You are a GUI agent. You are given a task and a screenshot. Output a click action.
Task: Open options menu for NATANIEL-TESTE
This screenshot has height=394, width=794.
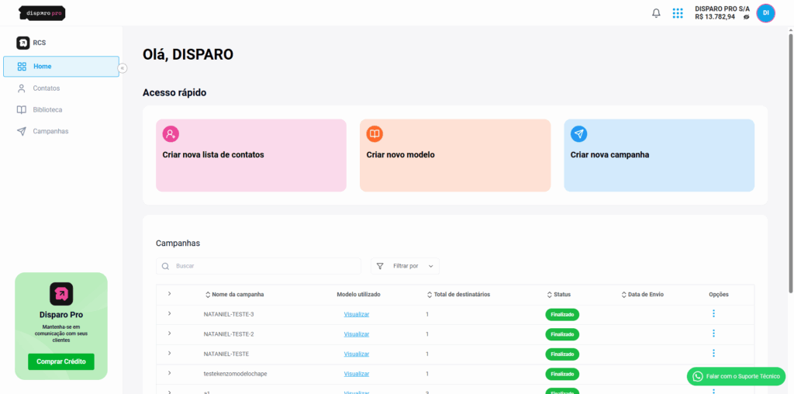coord(713,353)
